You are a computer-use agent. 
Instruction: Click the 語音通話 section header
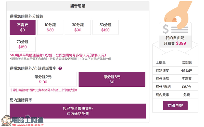(78, 6)
